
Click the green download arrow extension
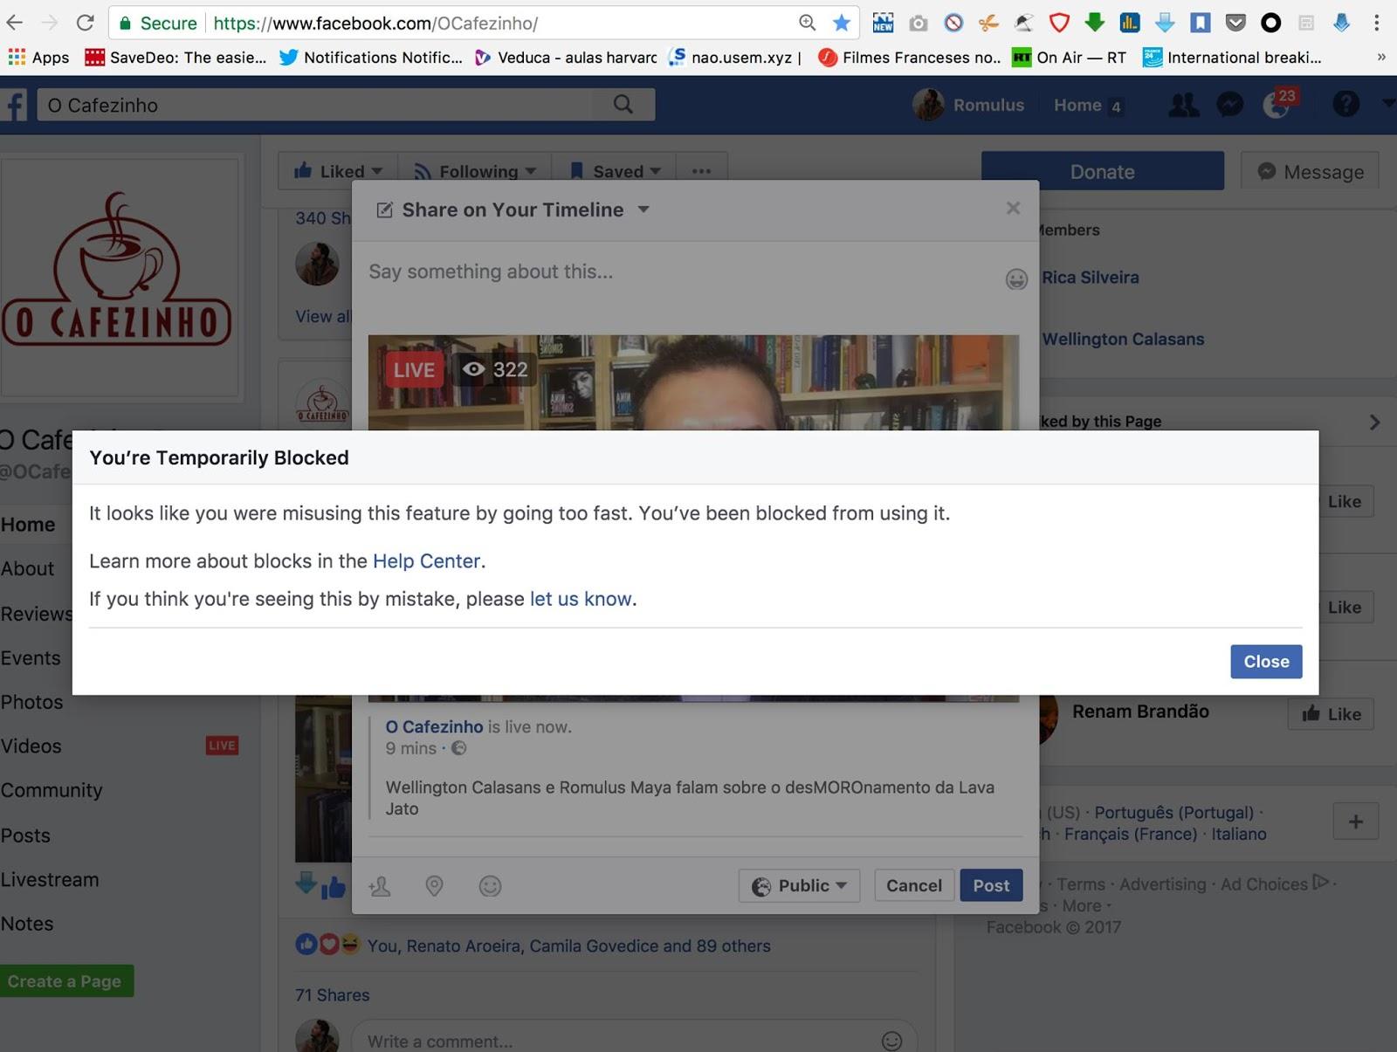tap(1094, 23)
